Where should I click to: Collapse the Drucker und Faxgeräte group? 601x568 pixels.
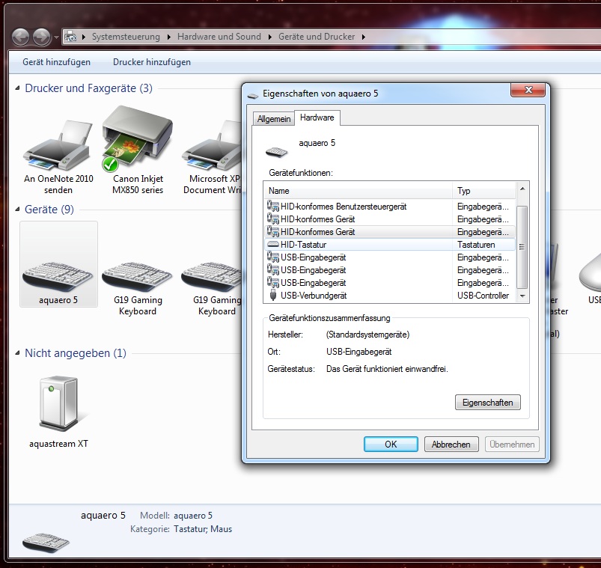[18, 88]
